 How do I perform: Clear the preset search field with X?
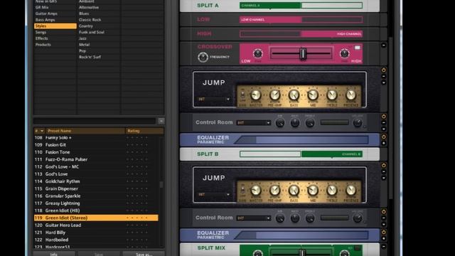161,121
